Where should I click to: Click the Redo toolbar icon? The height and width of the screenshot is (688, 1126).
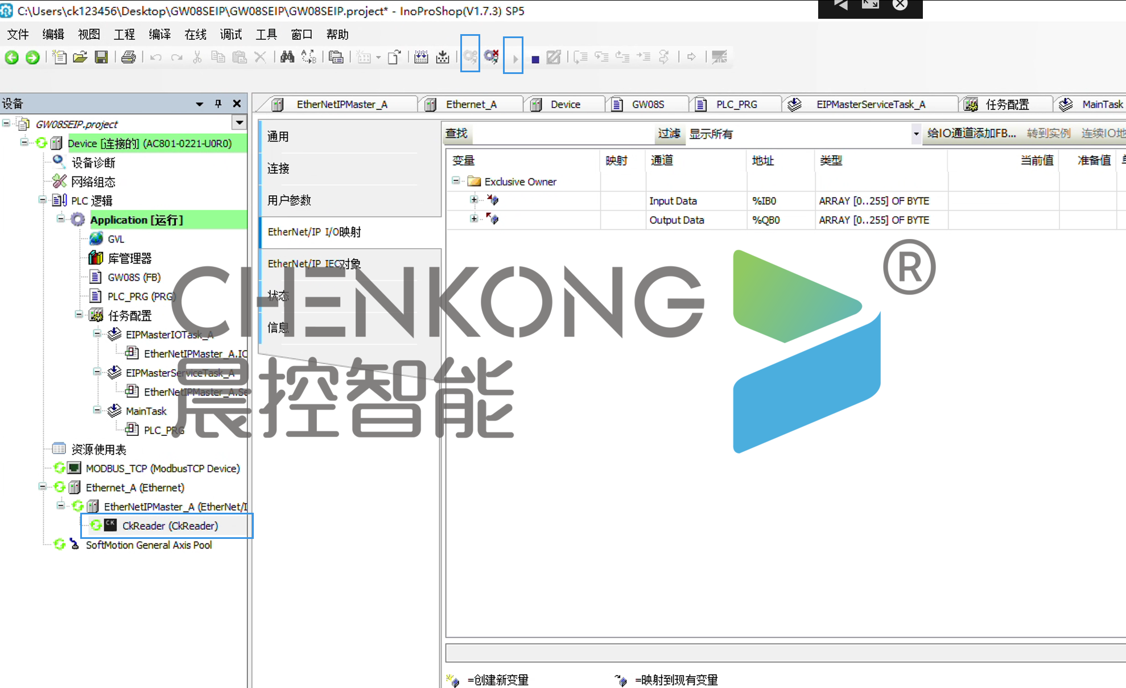pyautogui.click(x=177, y=57)
